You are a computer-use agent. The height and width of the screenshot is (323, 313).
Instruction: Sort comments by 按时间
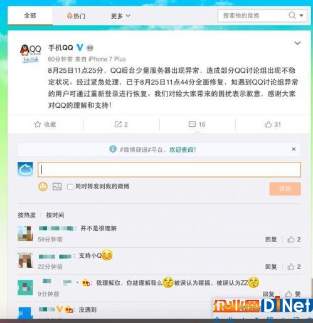tap(55, 215)
